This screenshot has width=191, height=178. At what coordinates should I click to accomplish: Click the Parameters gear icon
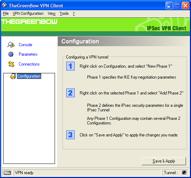(x=11, y=54)
